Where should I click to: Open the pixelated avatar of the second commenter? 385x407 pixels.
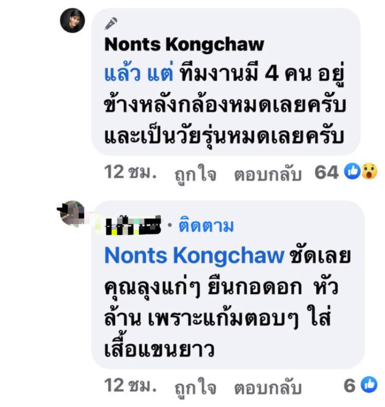tap(72, 214)
